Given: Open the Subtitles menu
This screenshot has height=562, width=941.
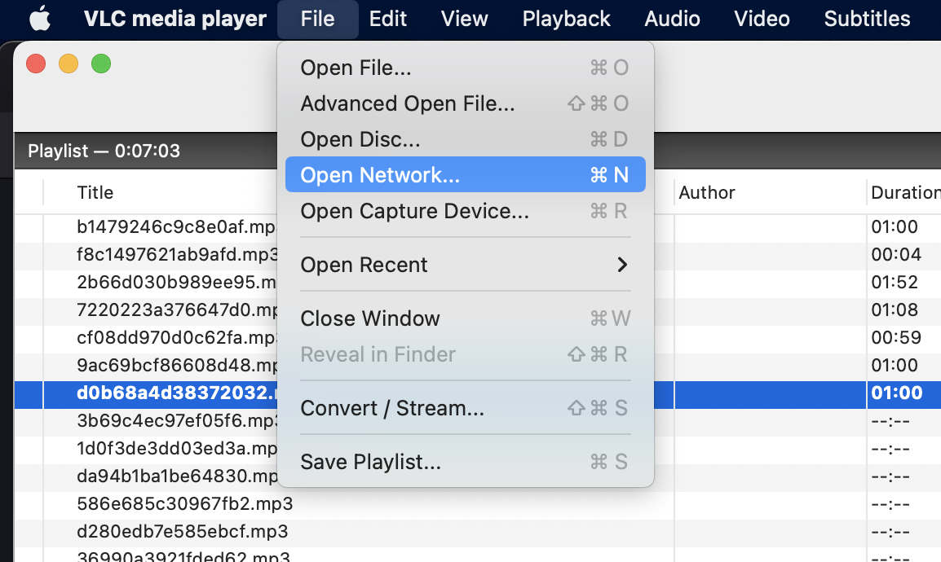Looking at the screenshot, I should 867,19.
